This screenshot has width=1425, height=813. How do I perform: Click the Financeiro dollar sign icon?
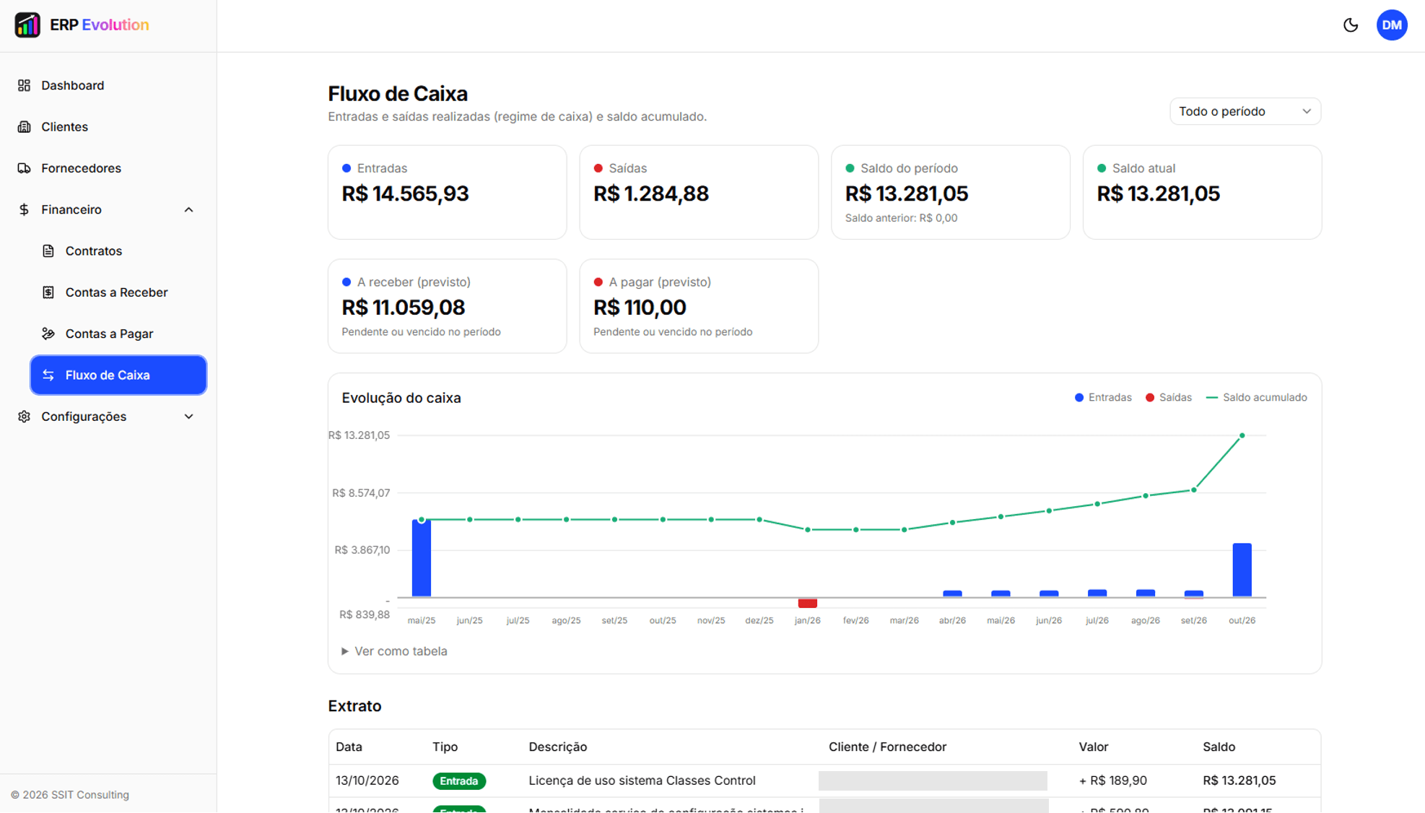24,209
